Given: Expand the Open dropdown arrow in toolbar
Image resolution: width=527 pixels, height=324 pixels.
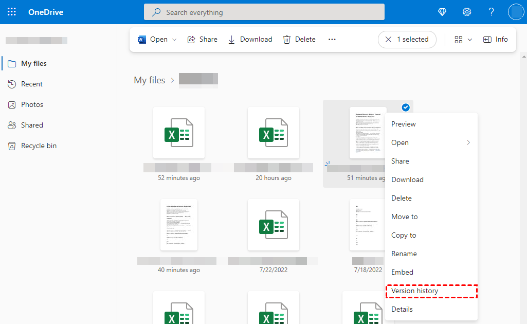Looking at the screenshot, I should coord(174,39).
